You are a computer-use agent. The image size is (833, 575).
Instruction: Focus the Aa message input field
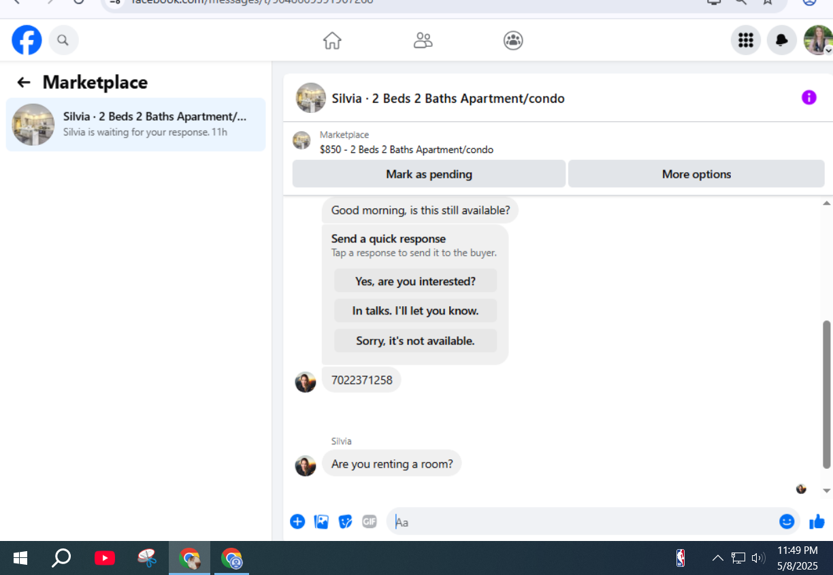pos(583,522)
